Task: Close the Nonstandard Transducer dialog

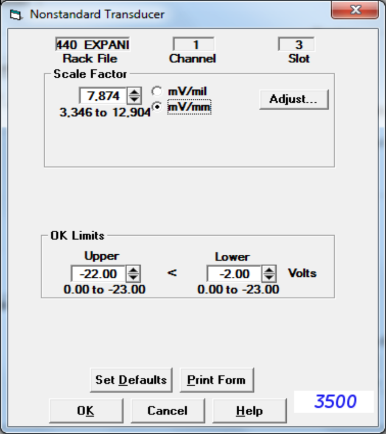Action: pyautogui.click(x=354, y=10)
